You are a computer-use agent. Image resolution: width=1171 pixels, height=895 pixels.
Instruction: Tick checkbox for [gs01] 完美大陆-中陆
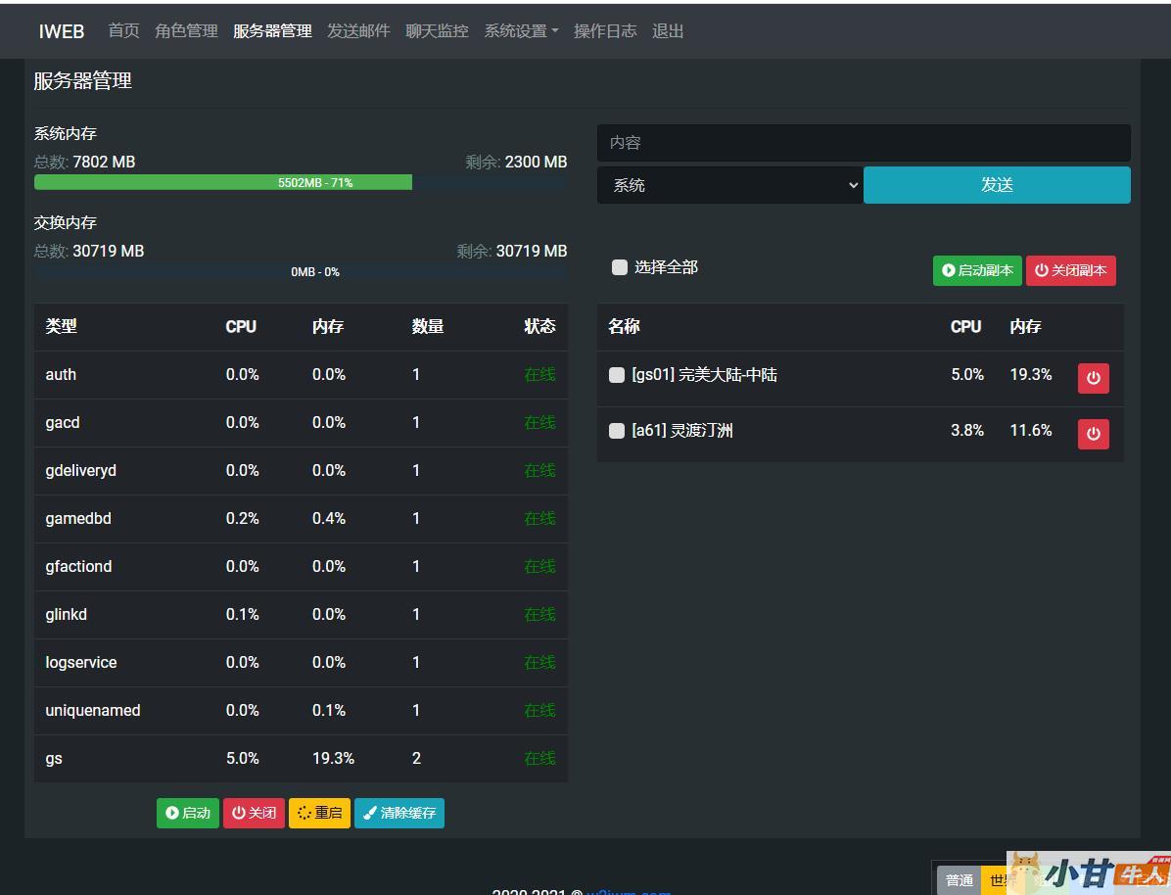[617, 375]
